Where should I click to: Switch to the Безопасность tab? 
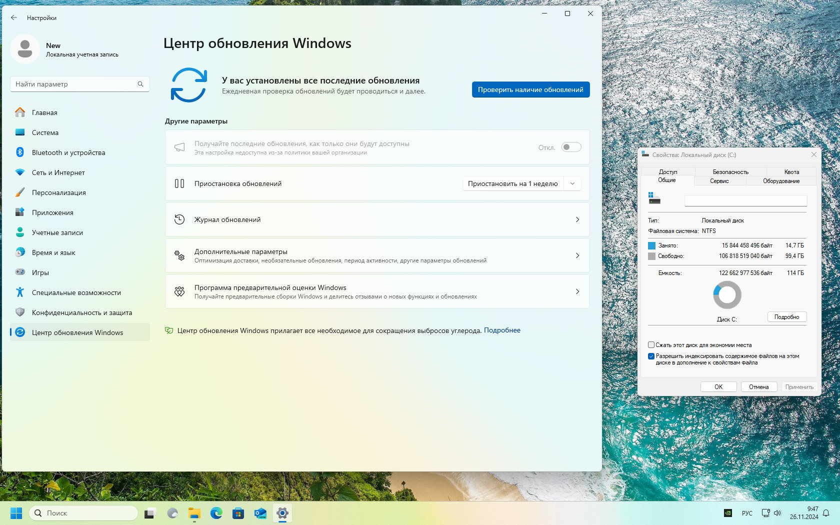pos(730,171)
